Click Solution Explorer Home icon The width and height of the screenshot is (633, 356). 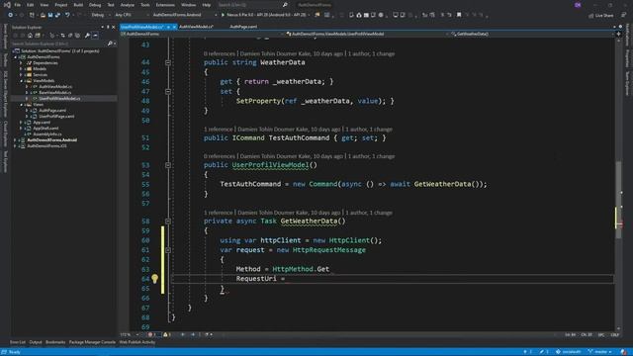[30, 36]
